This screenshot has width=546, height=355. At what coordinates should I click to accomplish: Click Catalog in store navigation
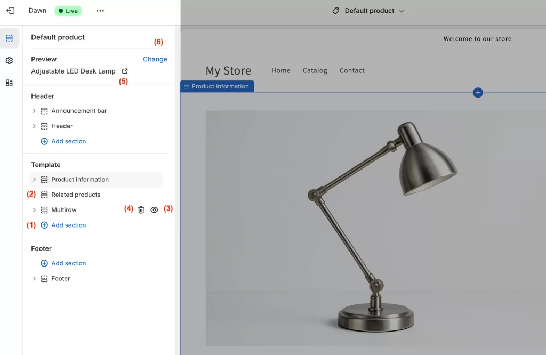315,71
